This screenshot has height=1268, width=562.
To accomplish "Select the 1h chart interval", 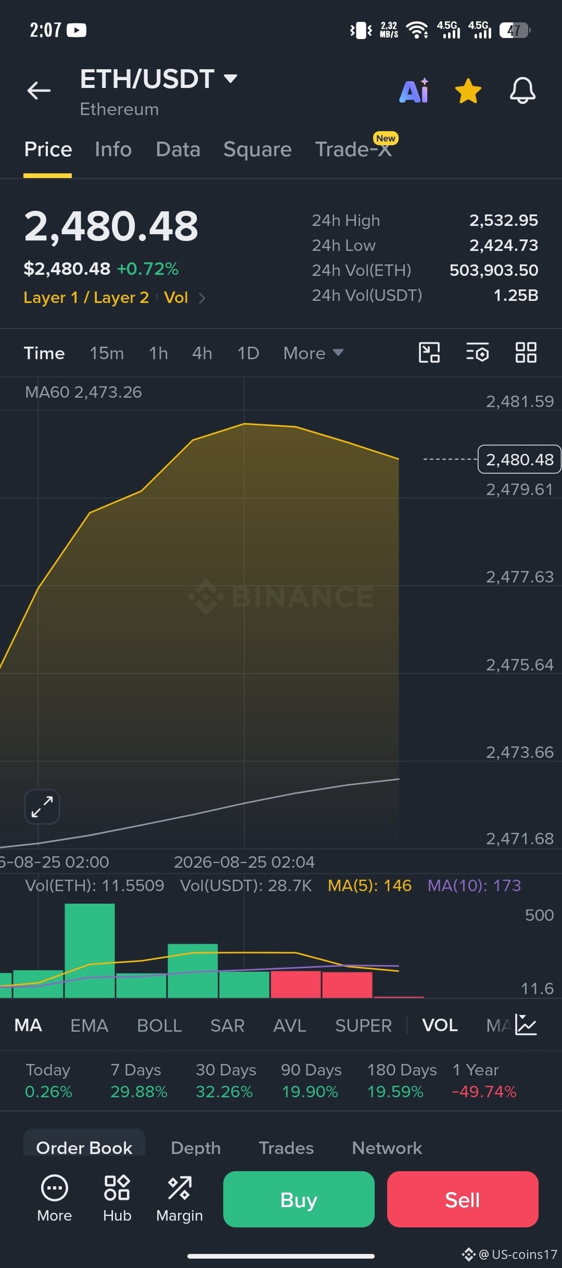I will pyautogui.click(x=158, y=353).
